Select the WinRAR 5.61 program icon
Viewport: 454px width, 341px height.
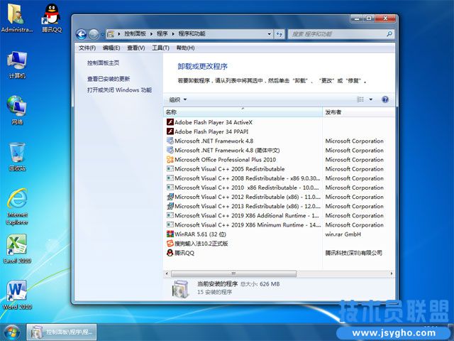click(x=170, y=234)
